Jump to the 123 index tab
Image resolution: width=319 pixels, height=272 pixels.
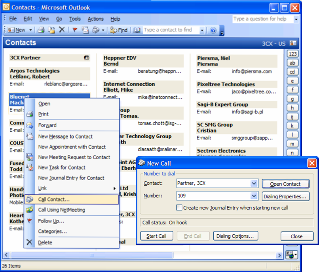pos(293,54)
